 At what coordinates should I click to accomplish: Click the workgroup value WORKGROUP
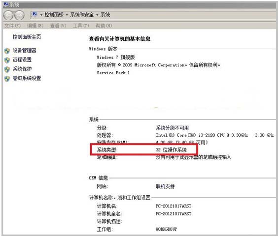(166, 229)
